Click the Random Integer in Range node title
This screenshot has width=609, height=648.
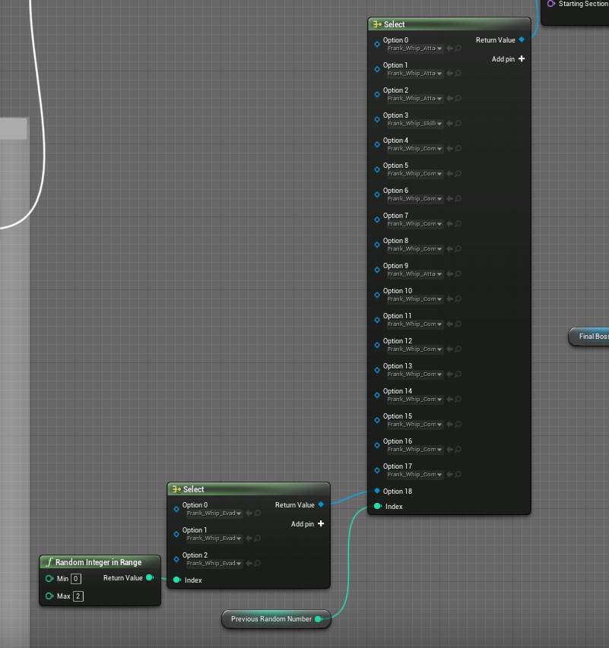(x=99, y=562)
